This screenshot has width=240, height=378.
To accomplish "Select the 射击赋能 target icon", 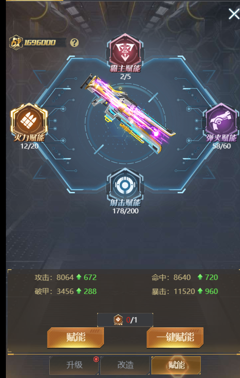I will 125,185.
